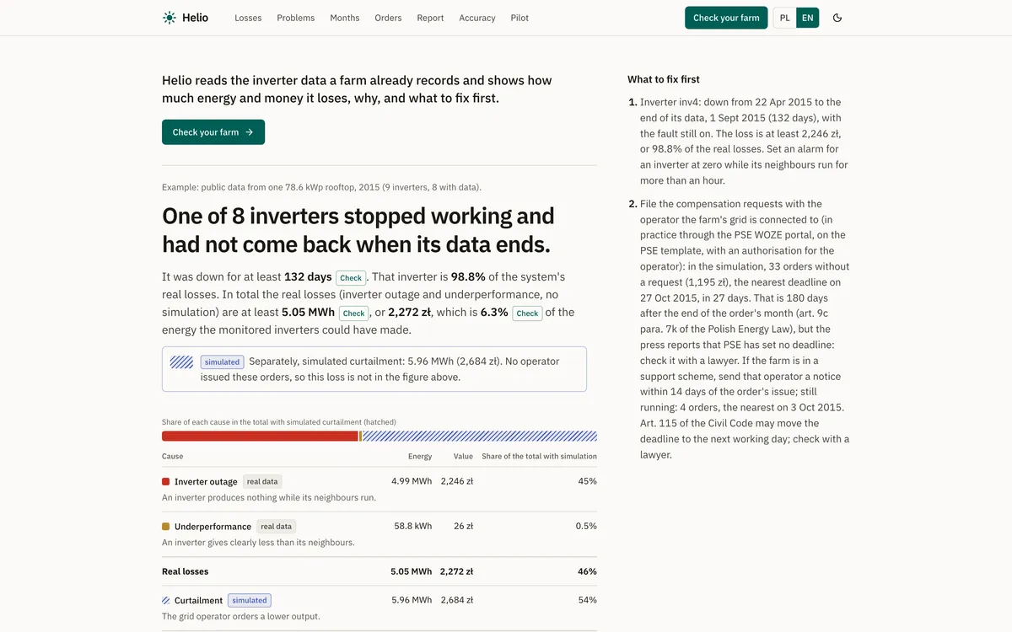Switch language to PL

[785, 18]
